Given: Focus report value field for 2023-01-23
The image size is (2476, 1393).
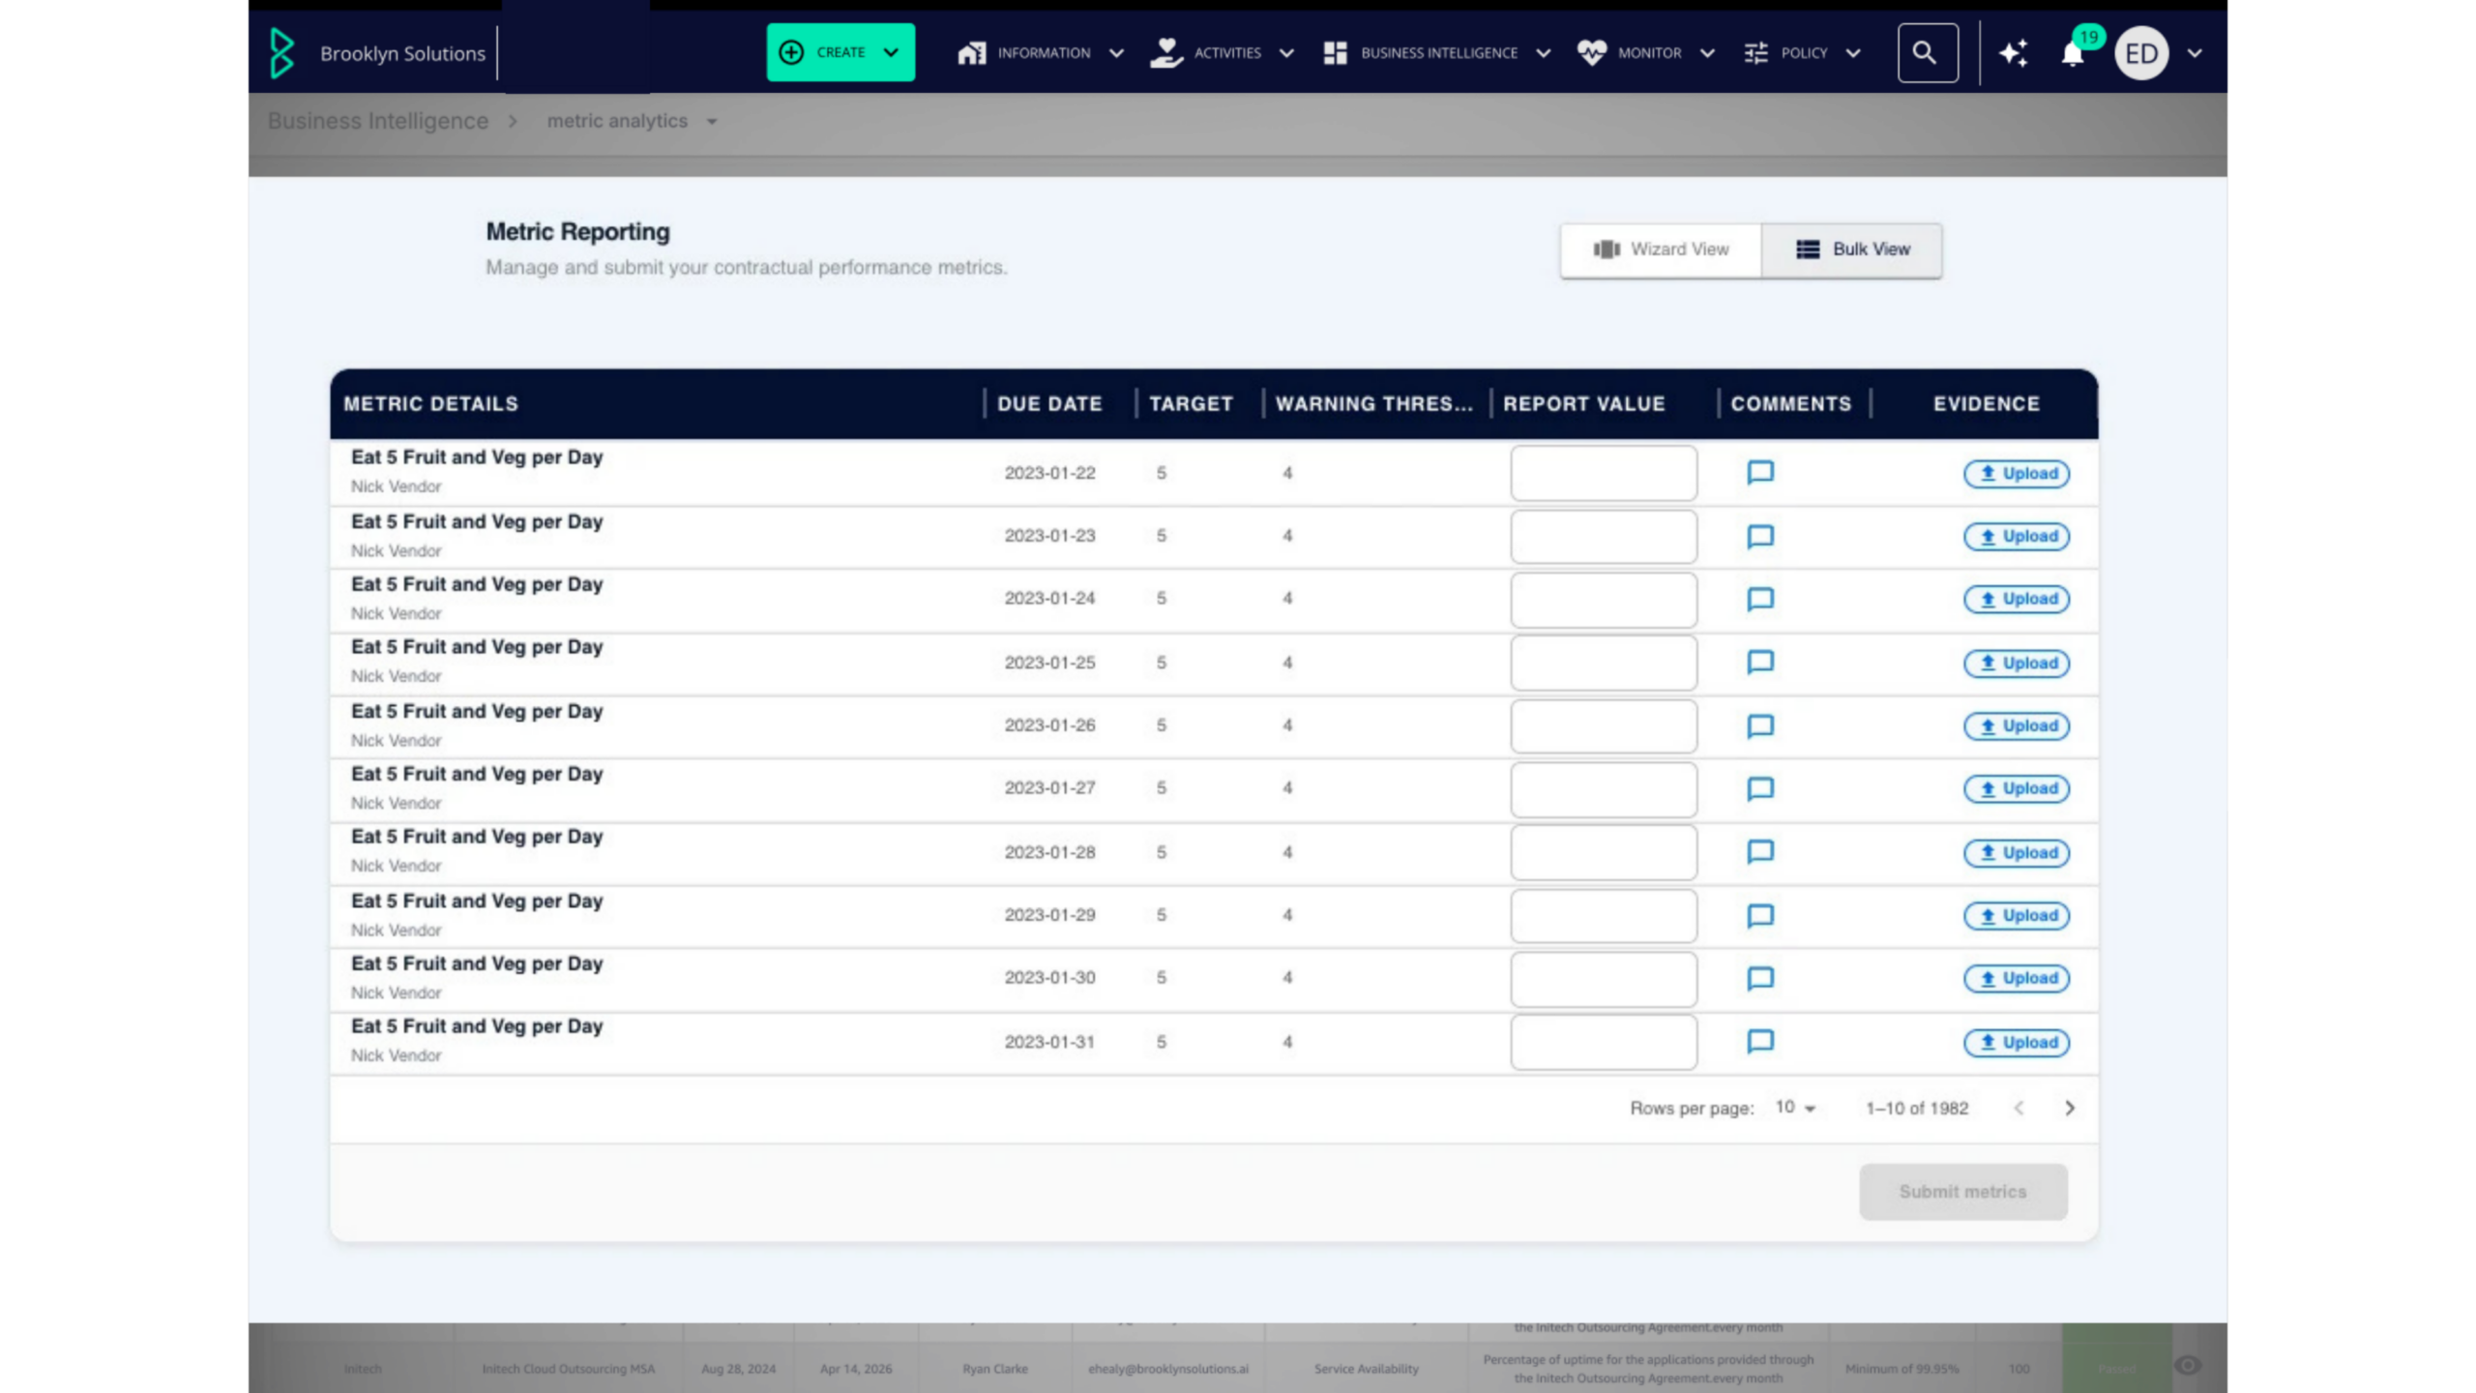Looking at the screenshot, I should tap(1604, 536).
